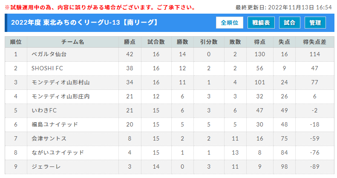The image size is (337, 178).
Task: Click the モンテディオ山形庄内 team name
Action: pos(60,96)
